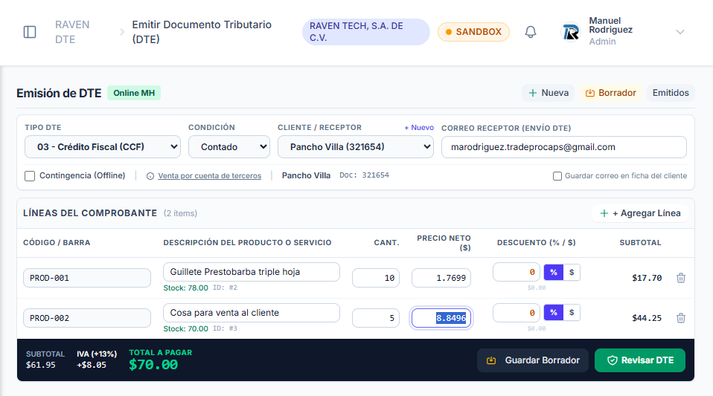Select dollar discount for PROD-001
The height and width of the screenshot is (396, 713).
(x=572, y=273)
